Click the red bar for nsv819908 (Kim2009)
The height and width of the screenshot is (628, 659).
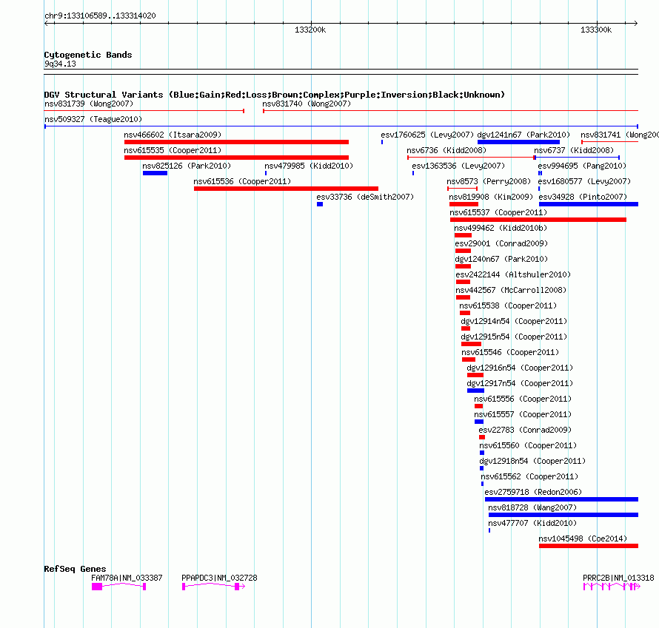click(x=464, y=204)
